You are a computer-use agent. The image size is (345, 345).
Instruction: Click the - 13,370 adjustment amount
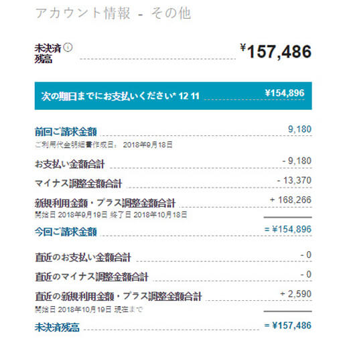coord(294,180)
